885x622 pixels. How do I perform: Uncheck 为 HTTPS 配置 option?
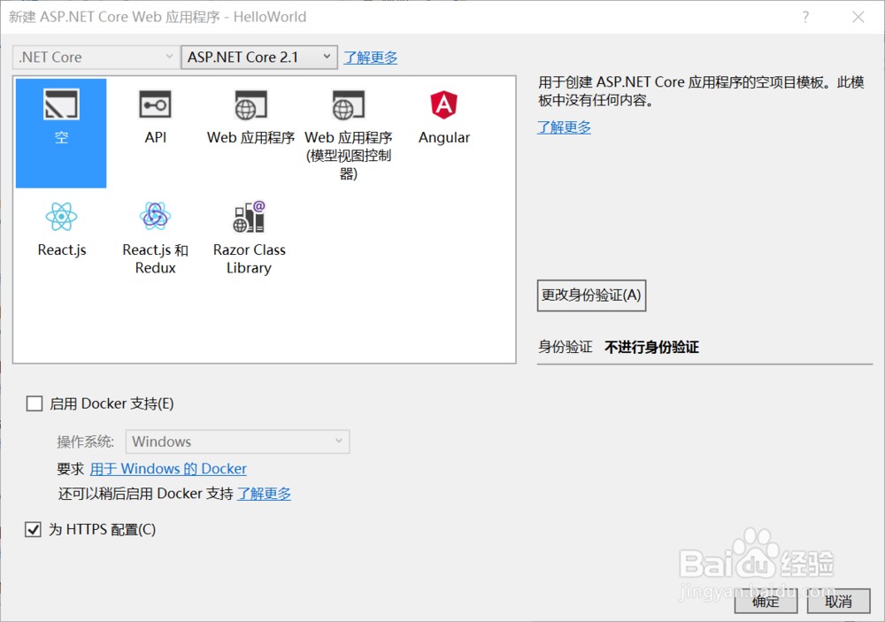coord(34,529)
